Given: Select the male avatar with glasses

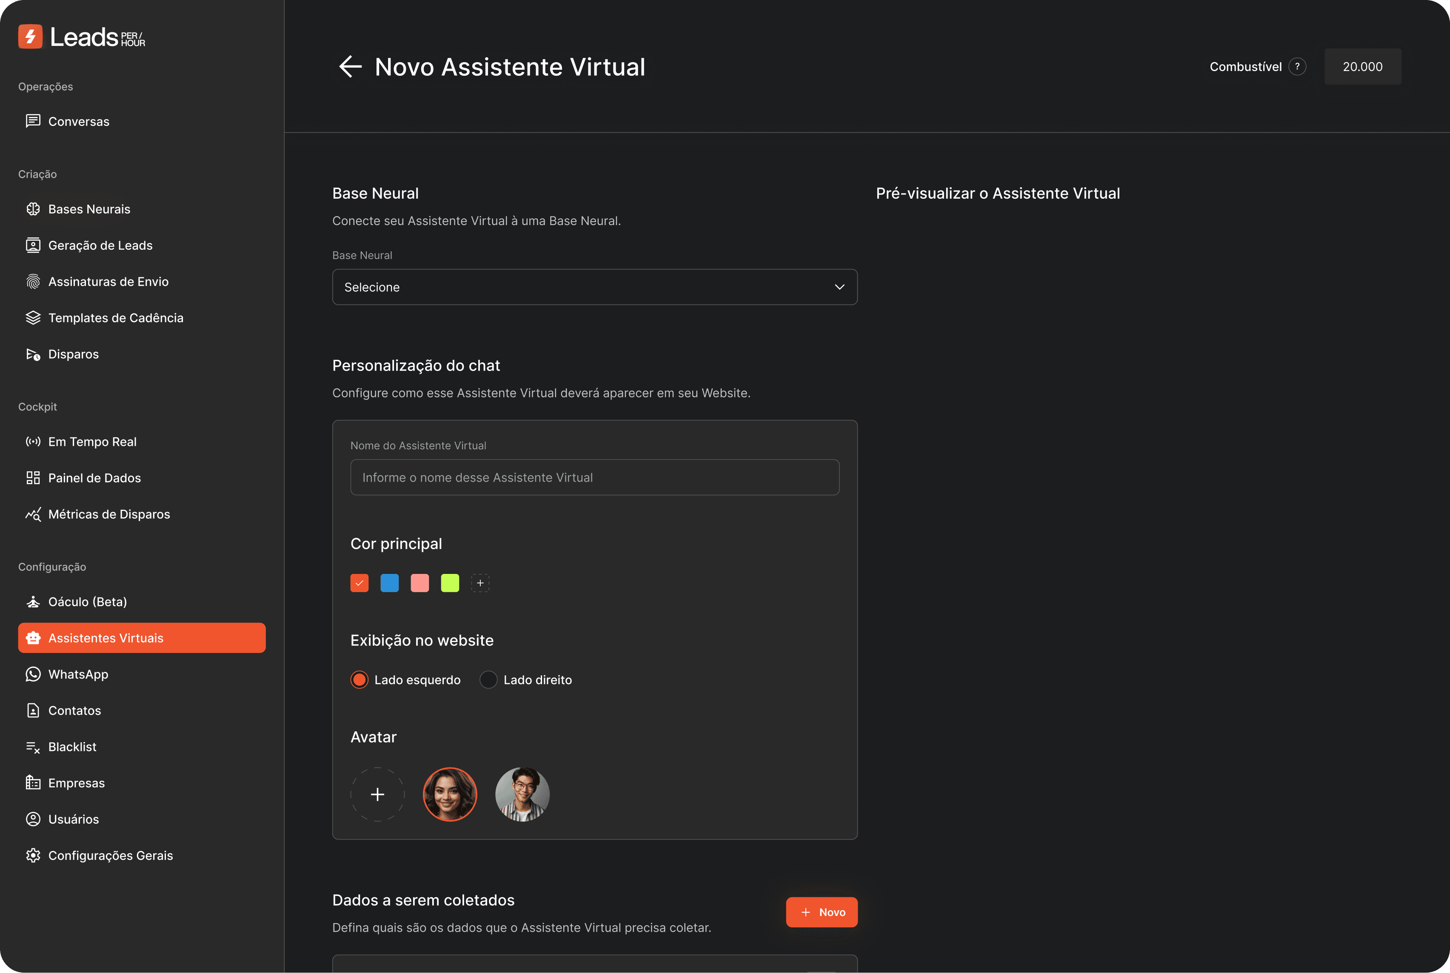Looking at the screenshot, I should tap(522, 794).
